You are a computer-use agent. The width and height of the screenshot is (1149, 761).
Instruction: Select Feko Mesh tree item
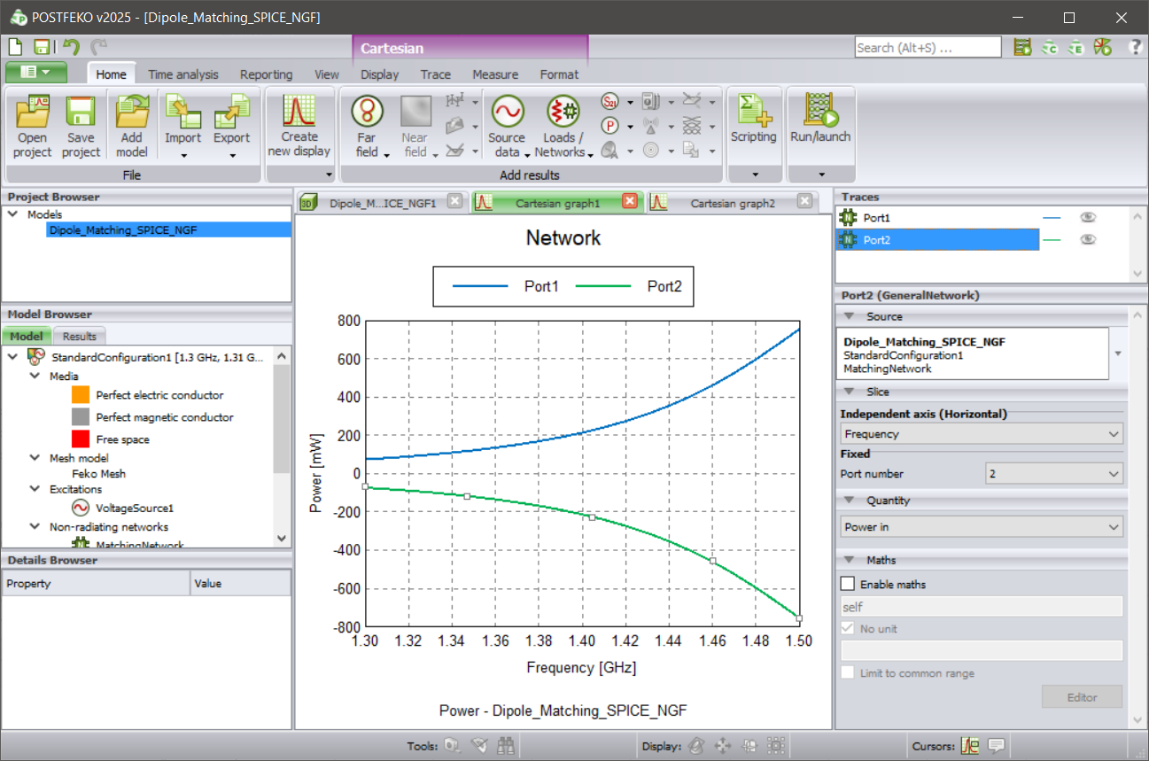pos(98,473)
